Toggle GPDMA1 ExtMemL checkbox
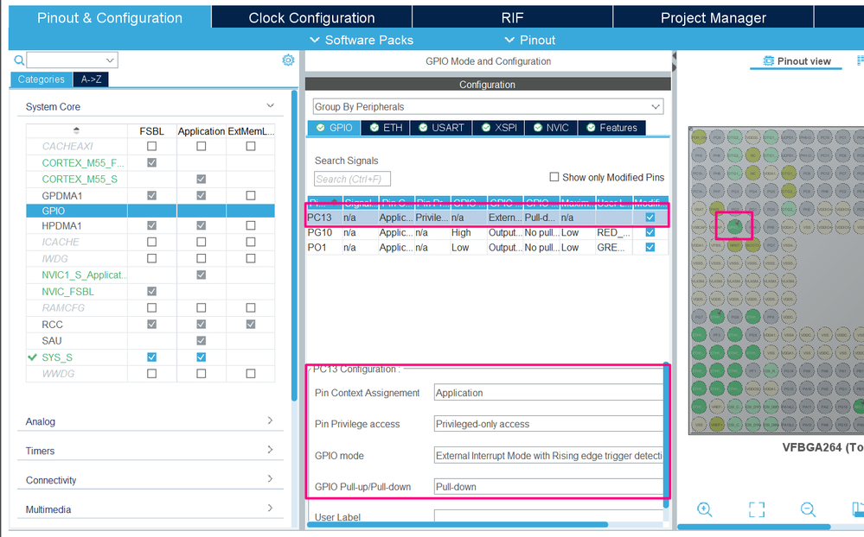864x537 pixels. [x=251, y=195]
